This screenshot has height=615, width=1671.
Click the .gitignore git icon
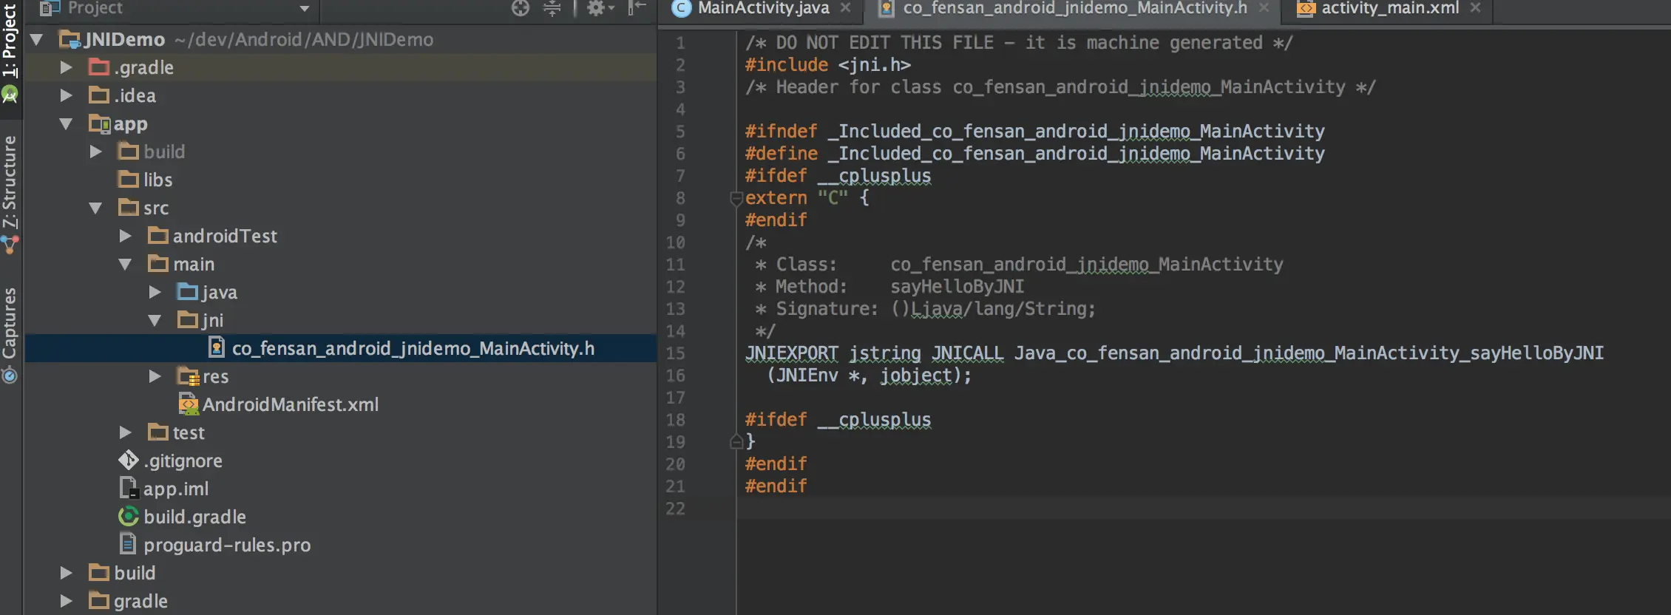[128, 461]
